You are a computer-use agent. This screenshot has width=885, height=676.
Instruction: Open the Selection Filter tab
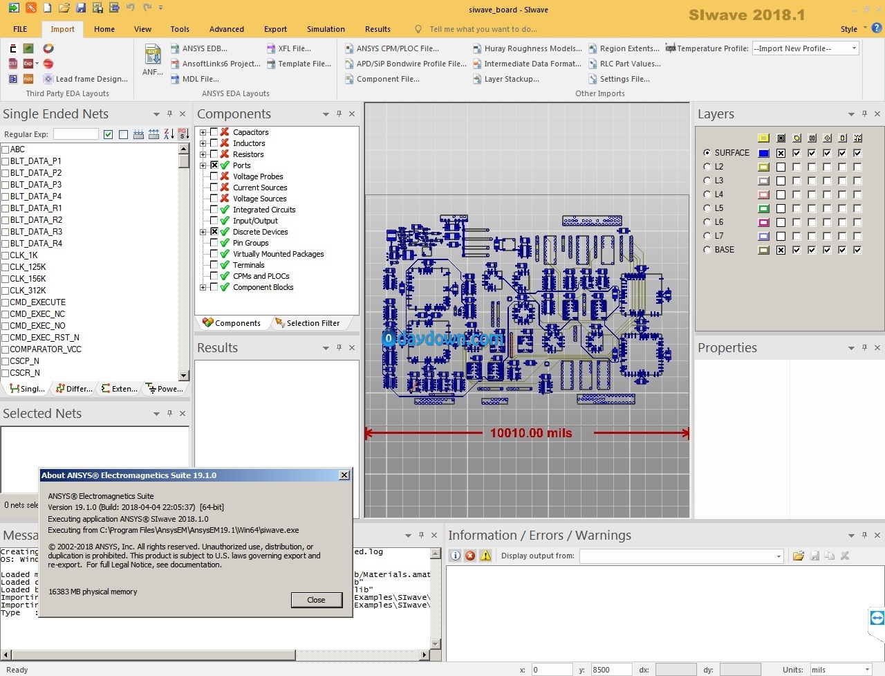coord(307,323)
